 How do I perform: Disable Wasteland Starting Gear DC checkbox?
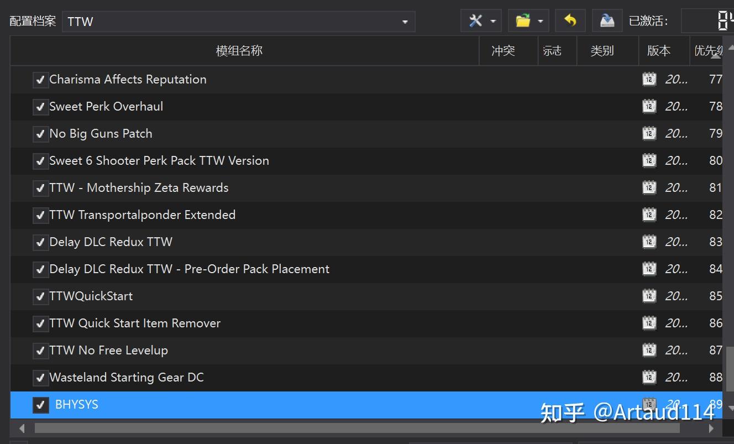click(40, 378)
